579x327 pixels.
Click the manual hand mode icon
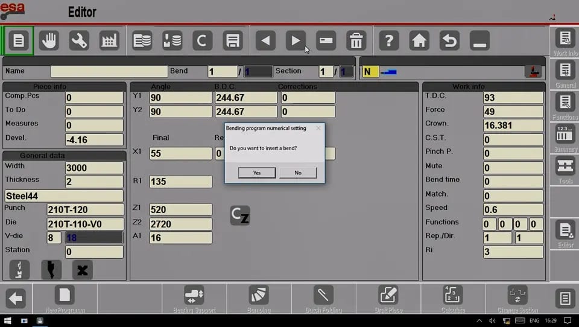[49, 40]
